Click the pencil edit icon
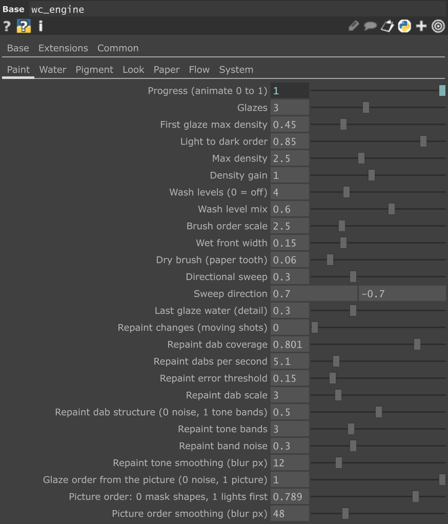 coord(354,26)
